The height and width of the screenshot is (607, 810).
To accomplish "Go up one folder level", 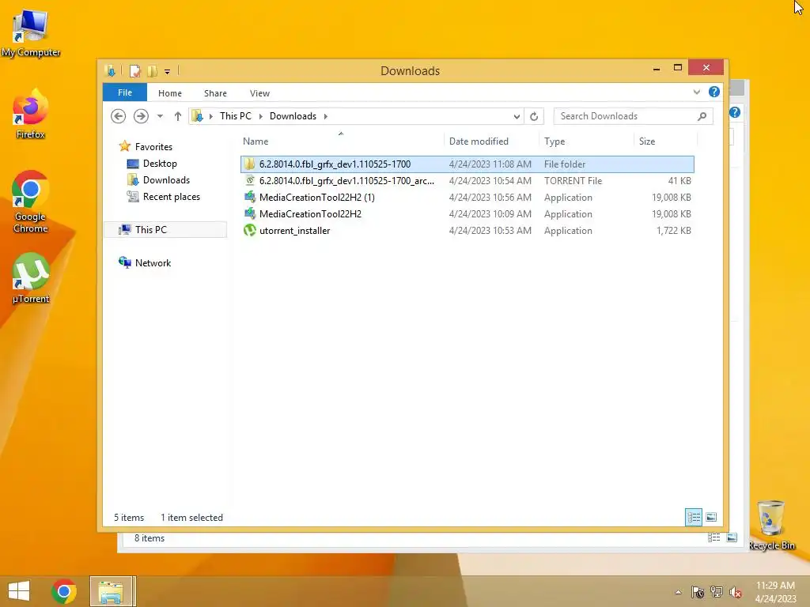I will coord(178,116).
